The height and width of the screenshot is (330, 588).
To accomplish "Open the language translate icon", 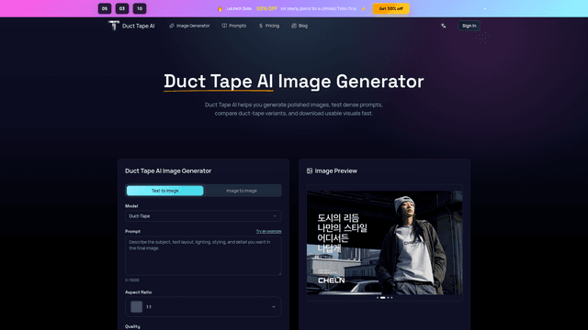I will pyautogui.click(x=444, y=26).
